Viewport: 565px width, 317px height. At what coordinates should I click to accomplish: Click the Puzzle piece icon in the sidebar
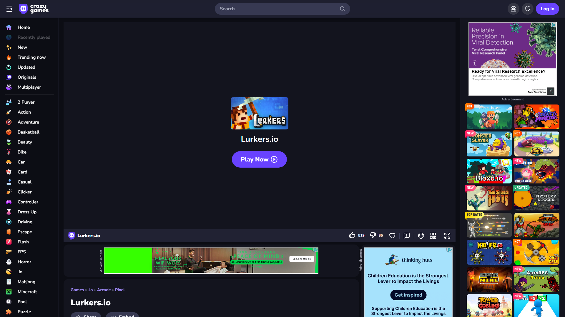[9, 312]
